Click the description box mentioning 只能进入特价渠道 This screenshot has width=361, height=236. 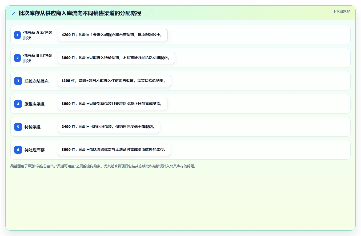coord(116,58)
